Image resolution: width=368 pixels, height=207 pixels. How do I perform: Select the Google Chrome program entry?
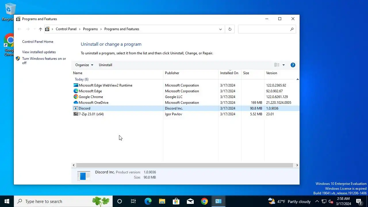[x=185, y=97]
